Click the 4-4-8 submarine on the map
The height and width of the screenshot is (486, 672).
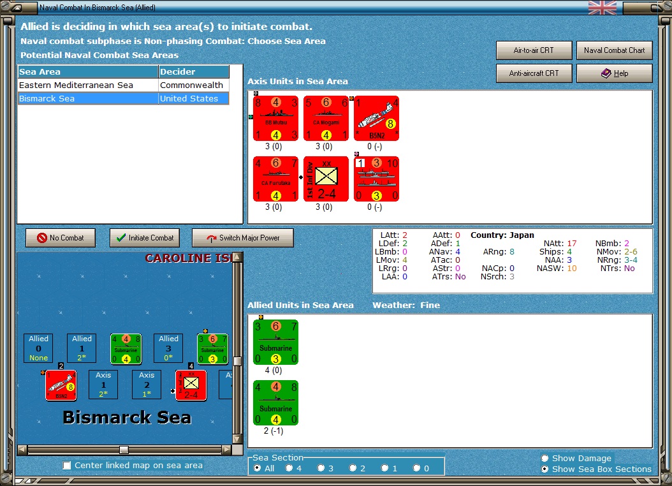click(x=126, y=349)
